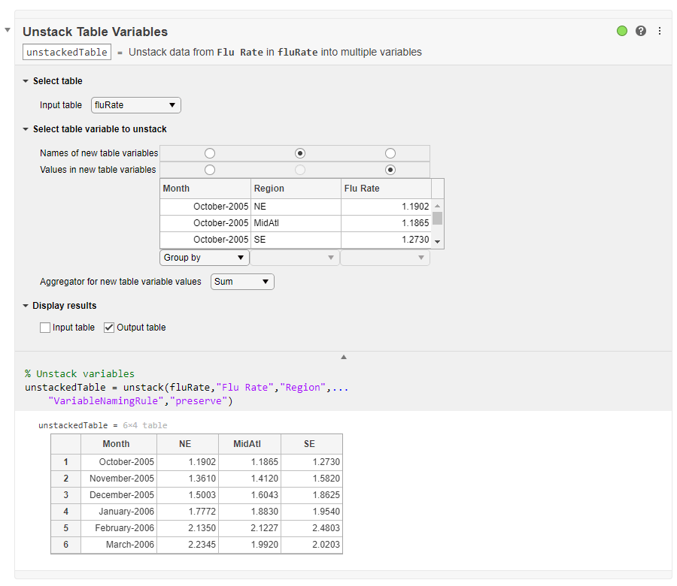
Task: Open the Group by dropdown
Action: (x=204, y=257)
